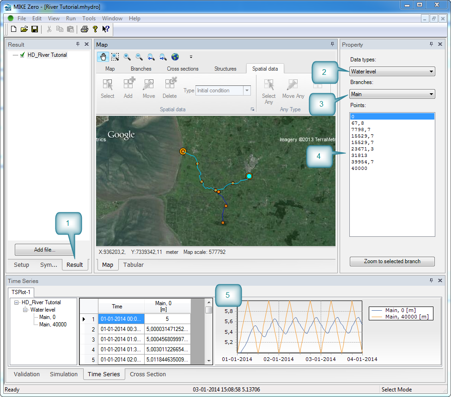Click the Add file... button
The height and width of the screenshot is (397, 451).
pyautogui.click(x=44, y=250)
